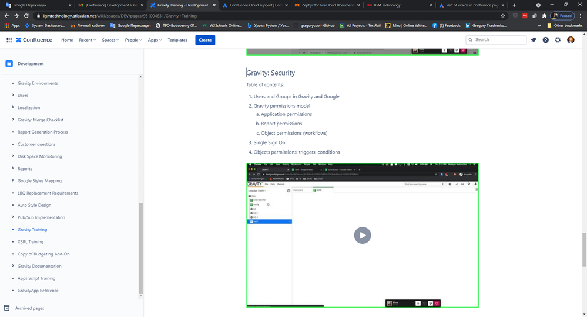Open the user profile avatar
This screenshot has width=587, height=317.
click(571, 40)
